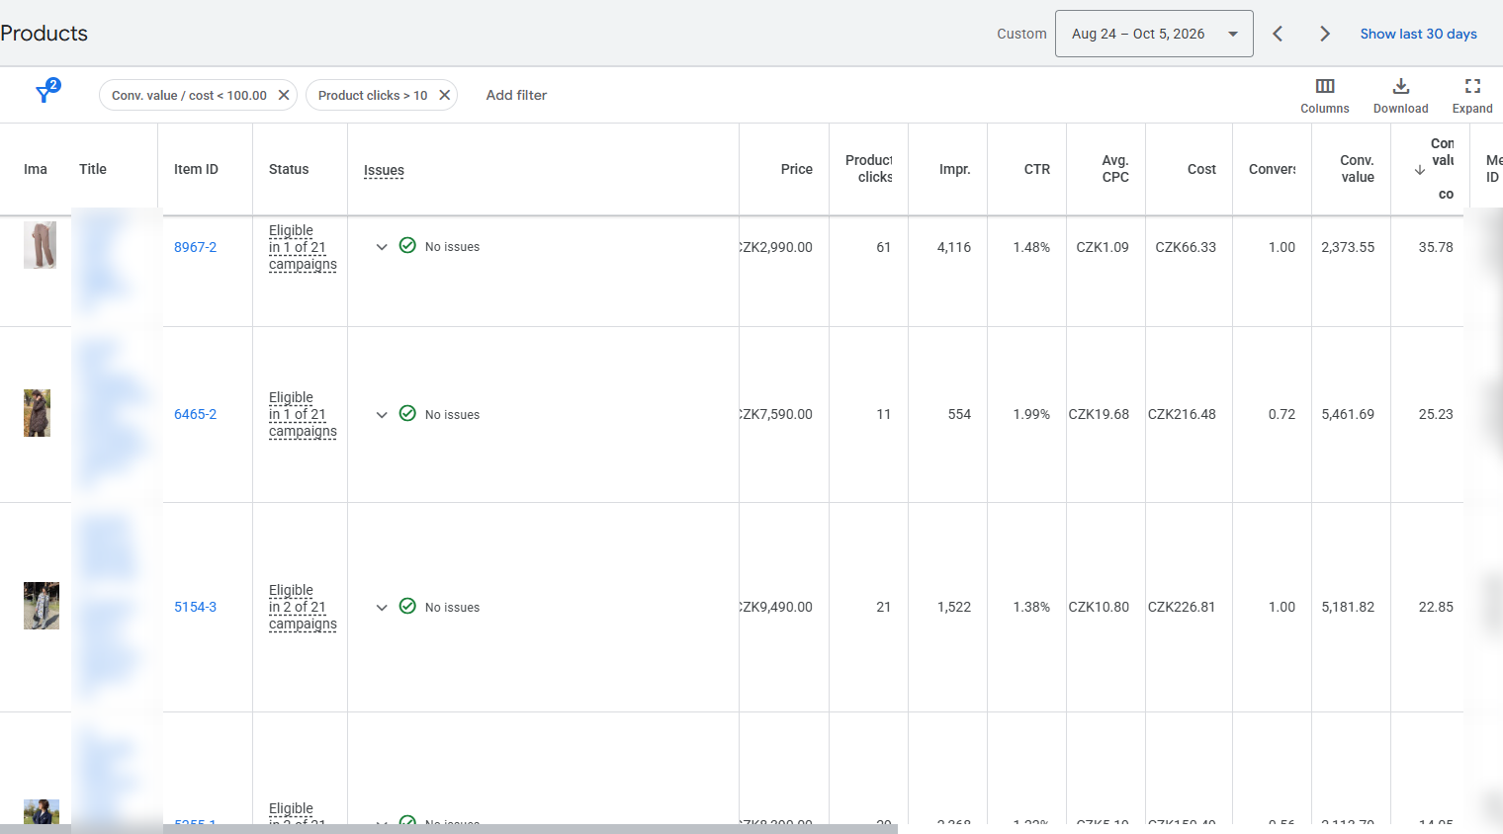Viewport: 1503px width, 834px height.
Task: Expand issues for item 8967-2
Action: [x=382, y=247]
